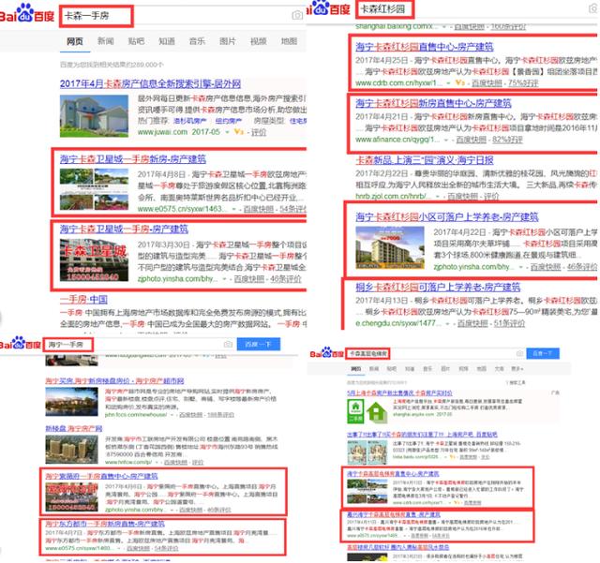
Task: Click camera icon in 卡森高层电梯房 search box
Action: pyautogui.click(x=519, y=353)
